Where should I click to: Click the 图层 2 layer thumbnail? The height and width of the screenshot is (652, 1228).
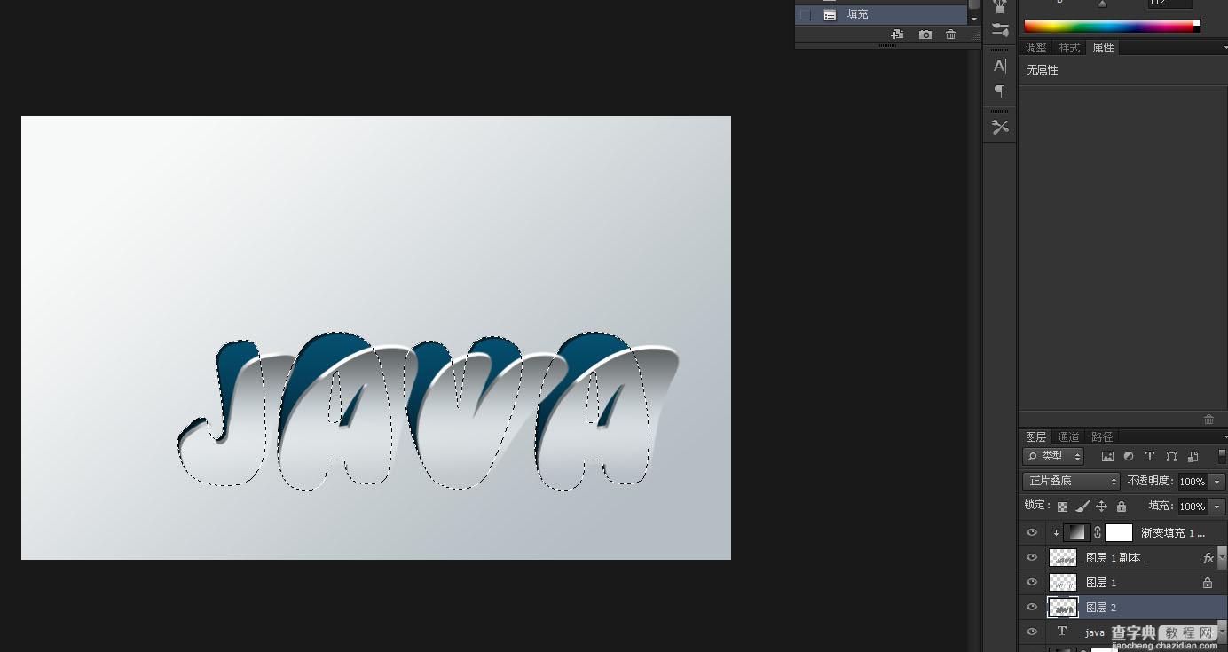pyautogui.click(x=1063, y=608)
